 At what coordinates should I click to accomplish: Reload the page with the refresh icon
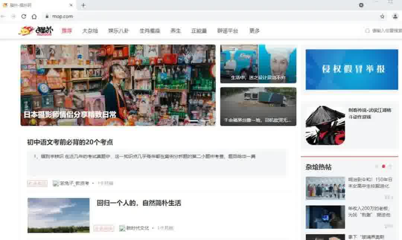(24, 16)
